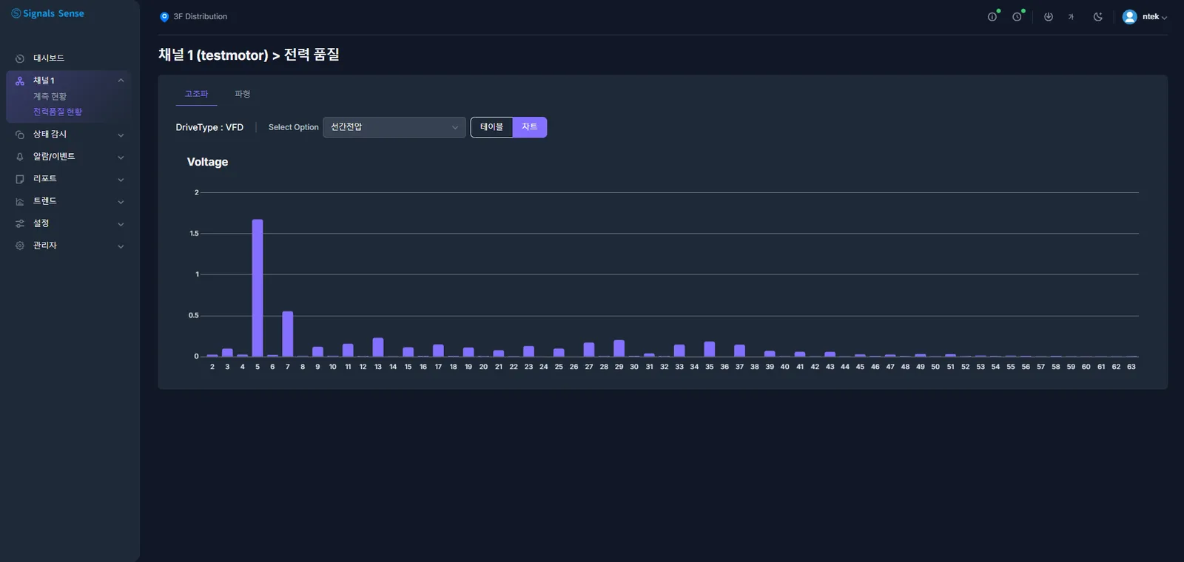This screenshot has height=562, width=1184.
Task: Go to 대시보드 menu item
Action: click(x=49, y=58)
